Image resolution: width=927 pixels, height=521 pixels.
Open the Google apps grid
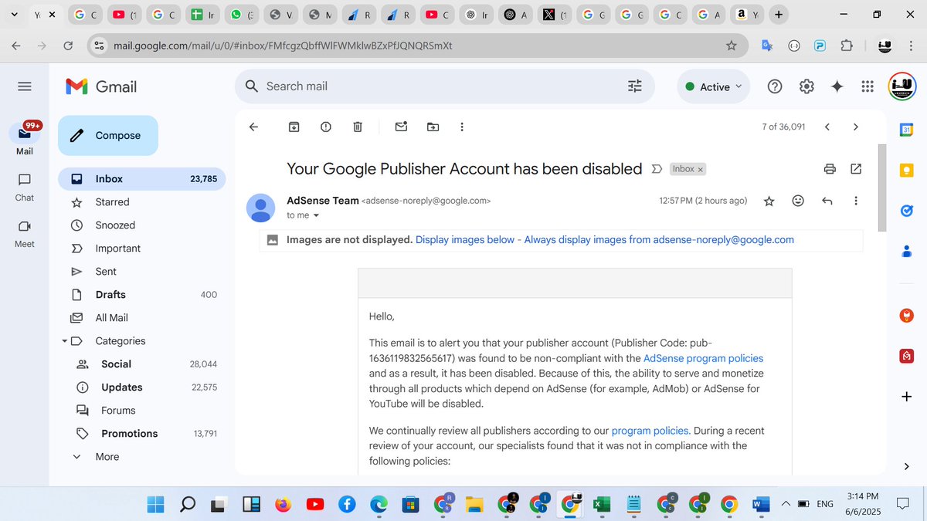[x=867, y=86]
